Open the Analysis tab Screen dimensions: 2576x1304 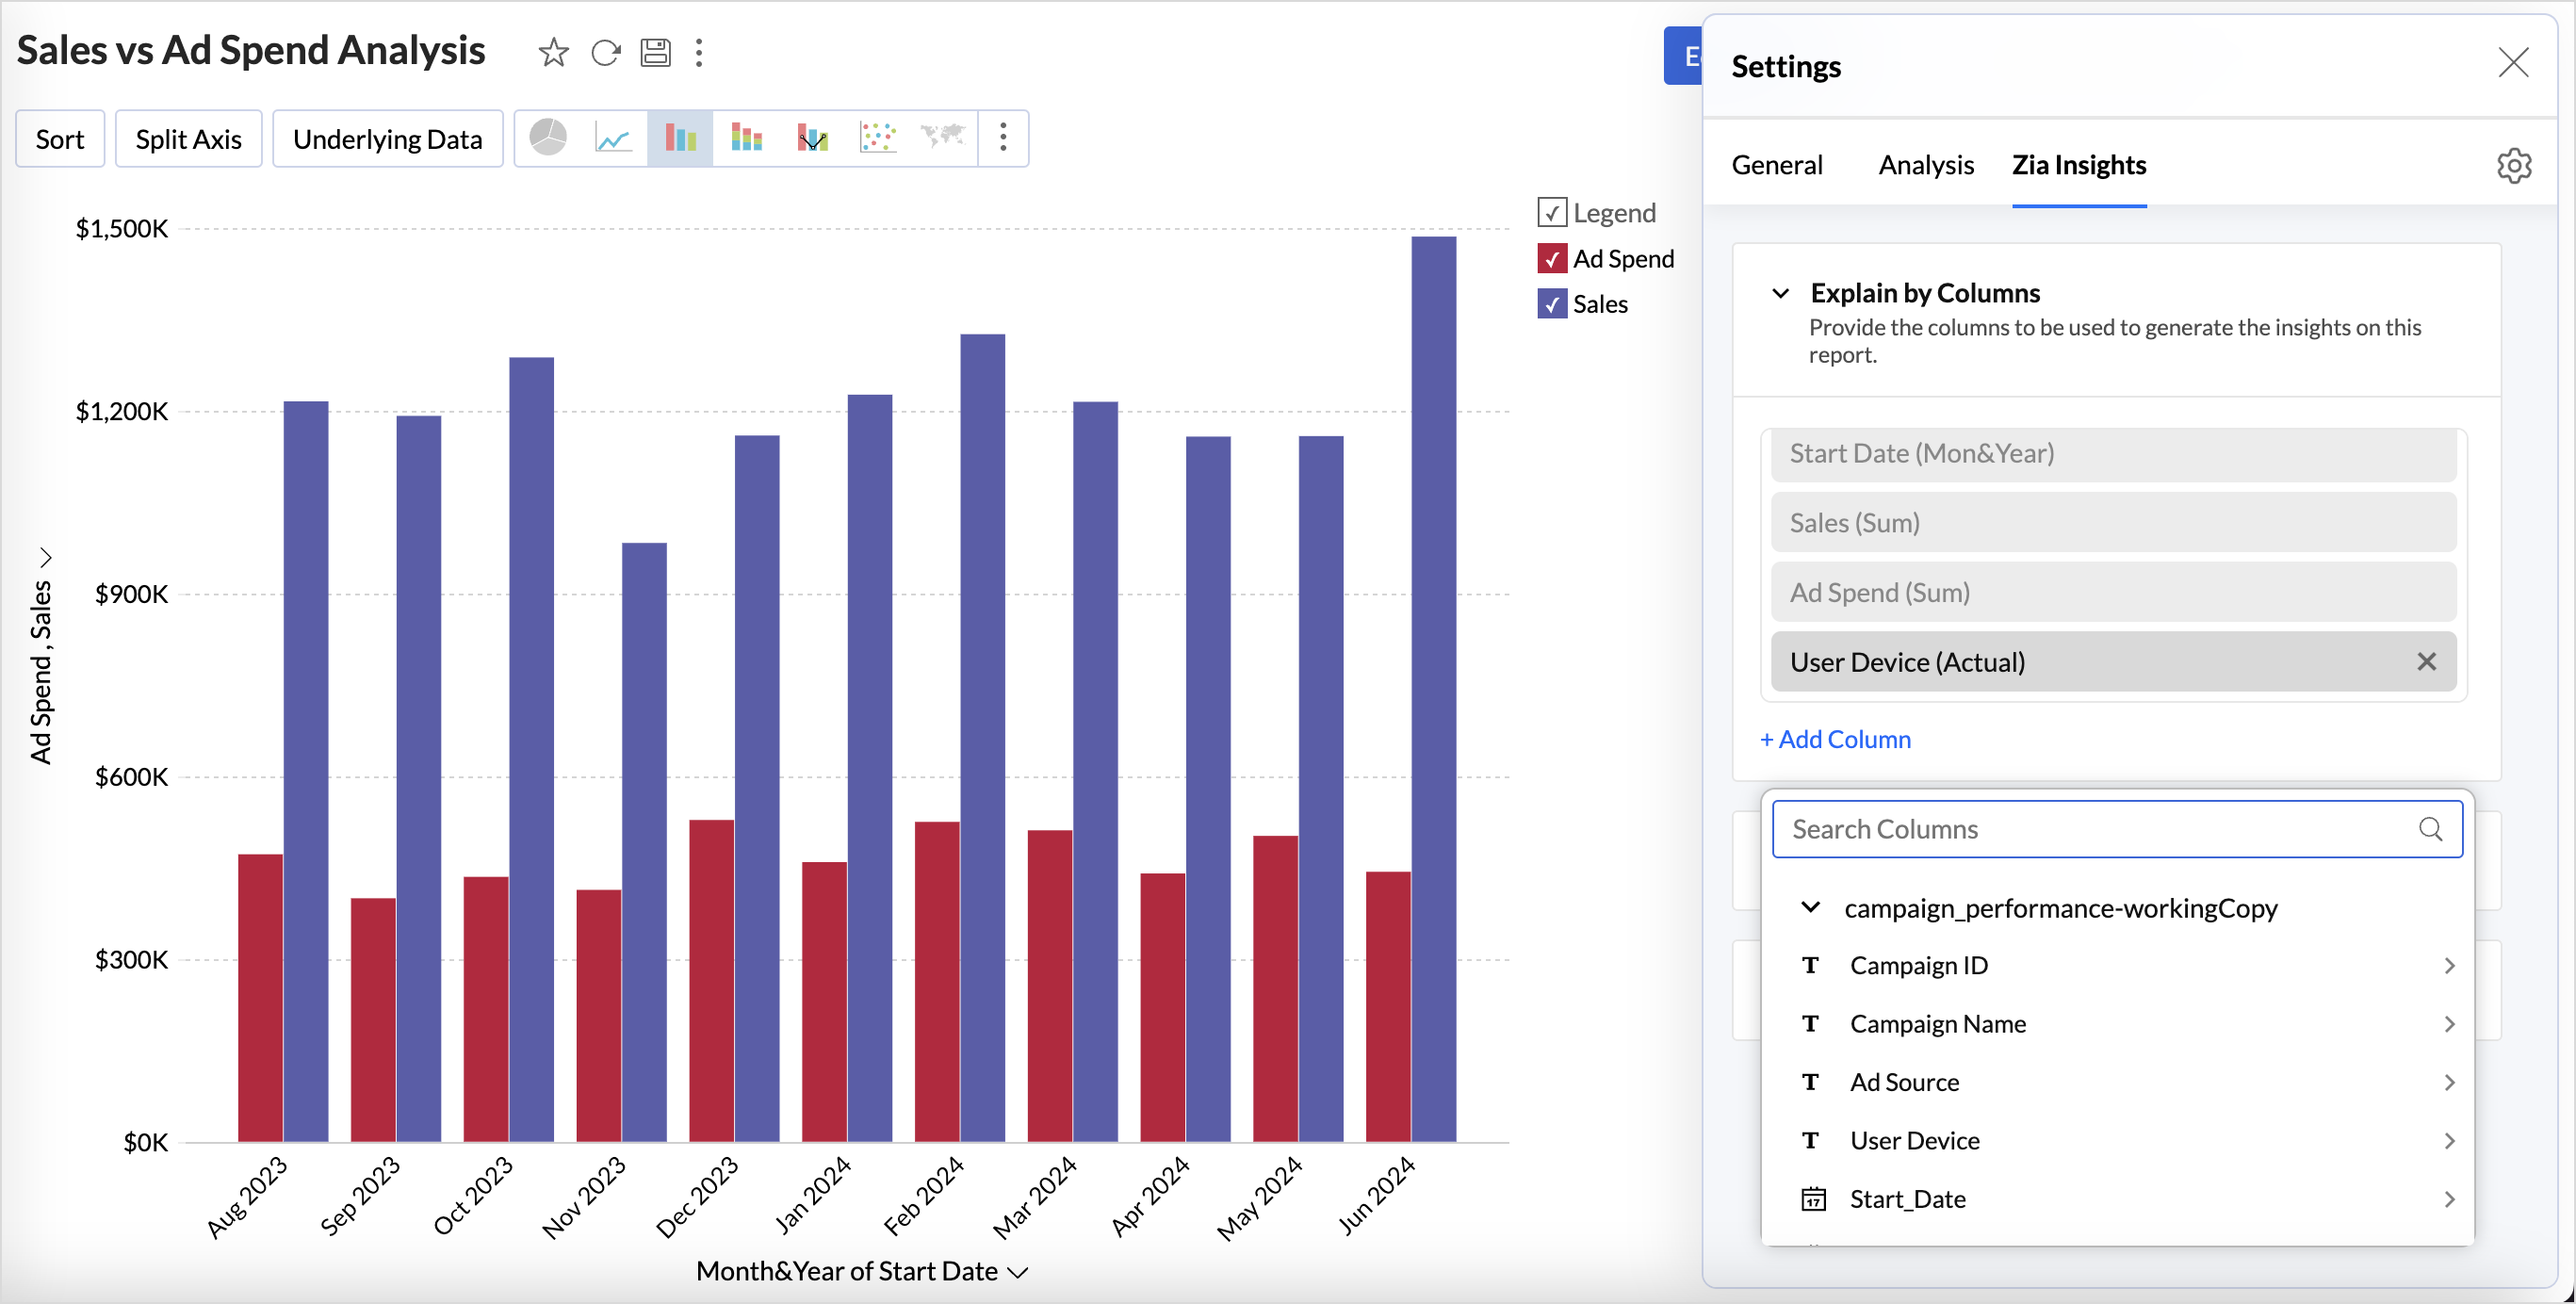tap(1925, 165)
